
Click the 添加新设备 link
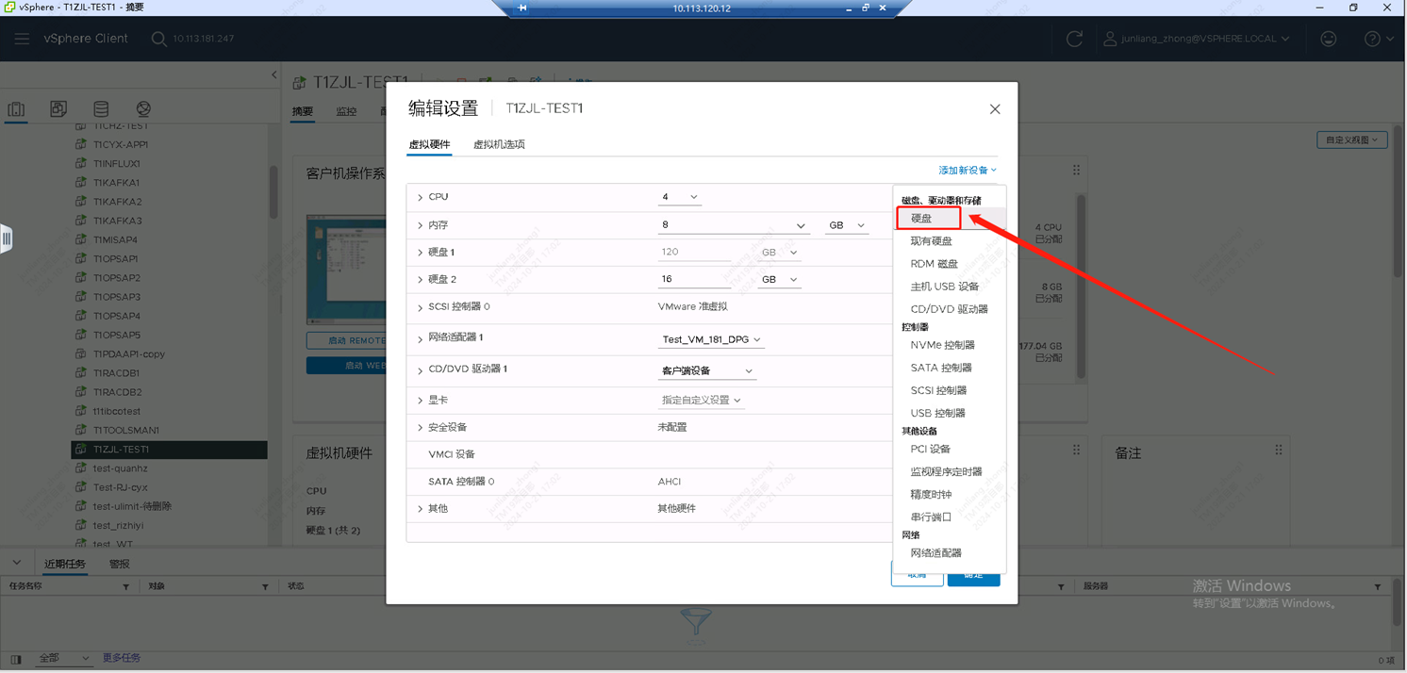[x=967, y=171]
